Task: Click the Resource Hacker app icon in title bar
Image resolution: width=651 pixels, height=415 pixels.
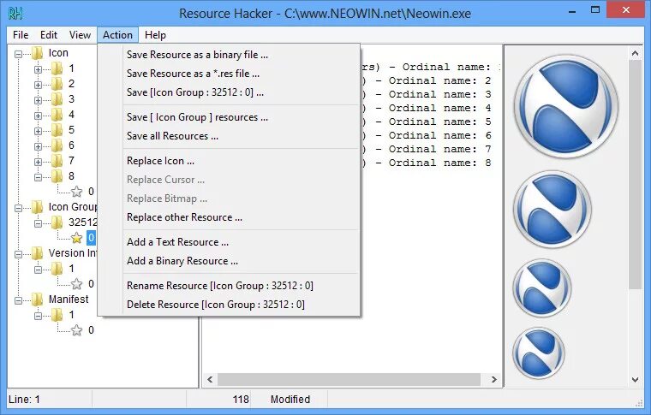Action: pyautogui.click(x=15, y=14)
